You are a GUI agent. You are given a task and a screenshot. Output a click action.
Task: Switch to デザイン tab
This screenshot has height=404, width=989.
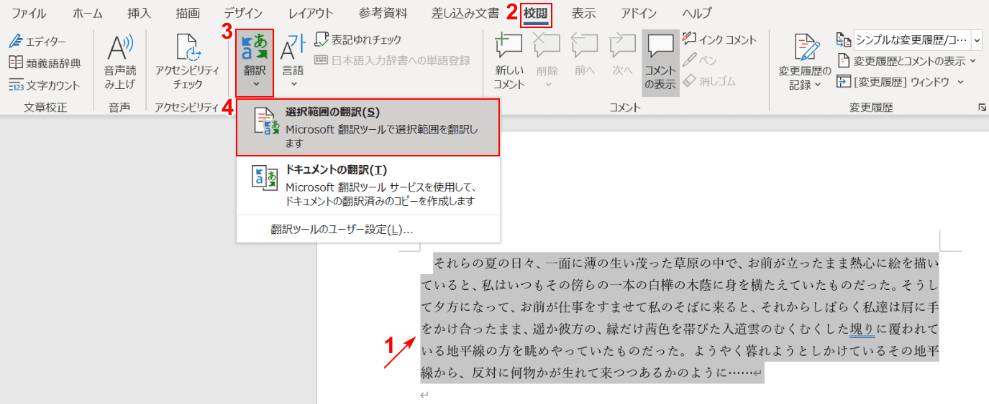coord(243,13)
